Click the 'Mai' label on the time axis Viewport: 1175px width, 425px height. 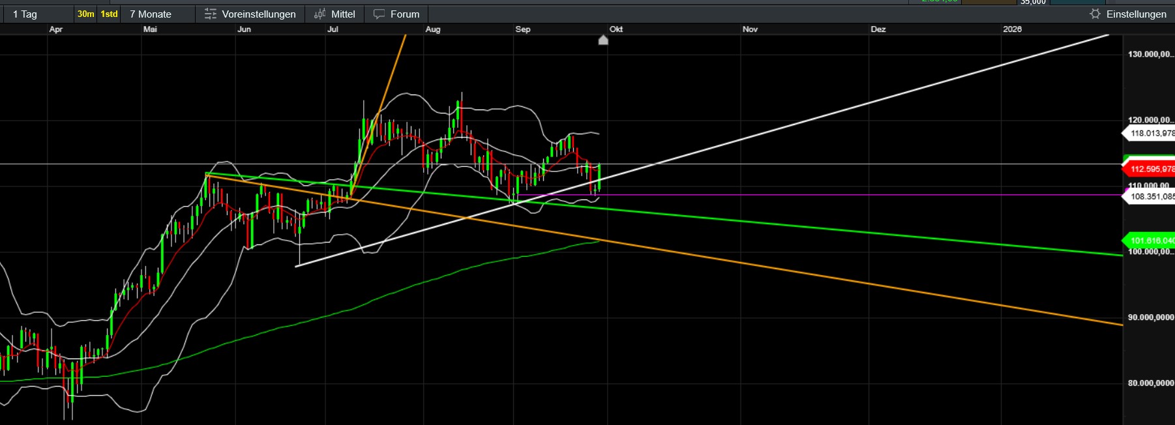click(x=150, y=29)
